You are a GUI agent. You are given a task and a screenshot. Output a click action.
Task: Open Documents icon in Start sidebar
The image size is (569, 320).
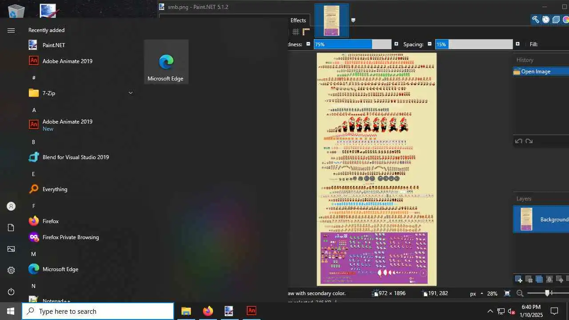(11, 228)
